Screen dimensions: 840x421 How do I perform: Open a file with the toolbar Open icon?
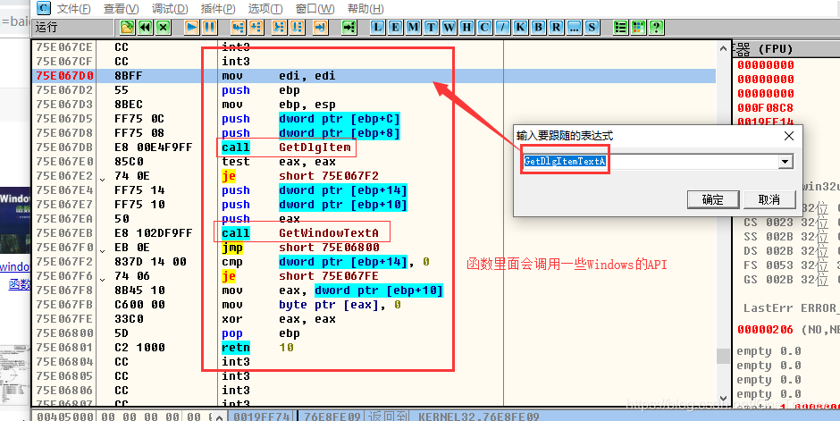pos(127,28)
